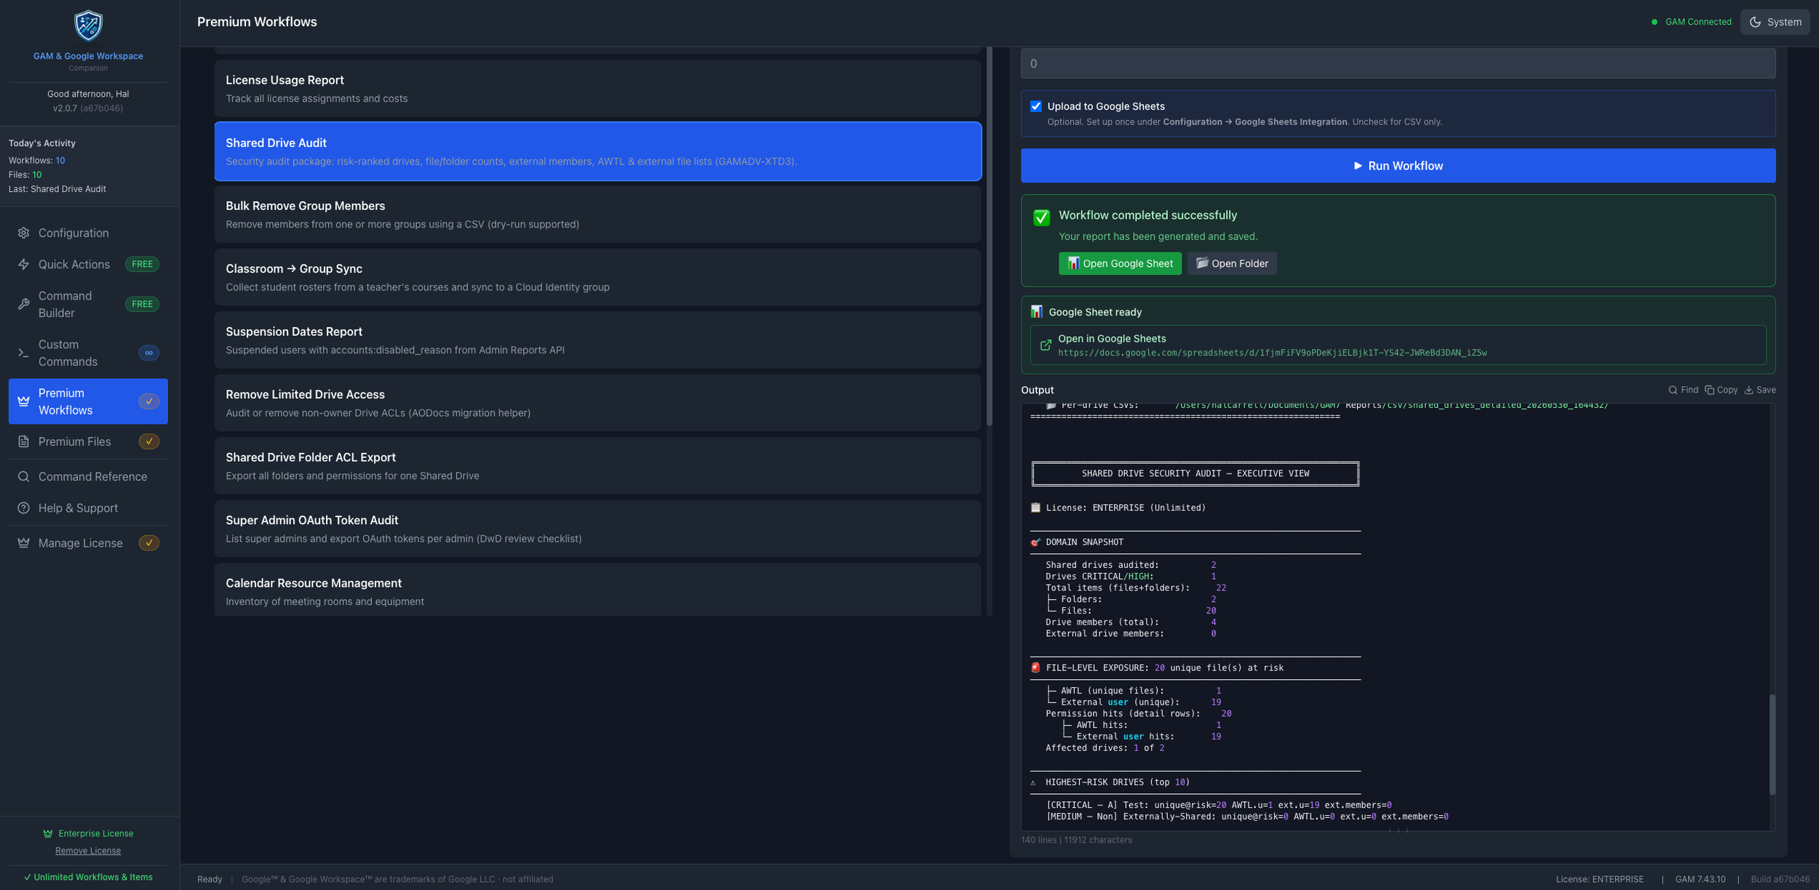Viewport: 1819px width, 890px height.
Task: Click the Command Builder FREE badge
Action: click(142, 304)
